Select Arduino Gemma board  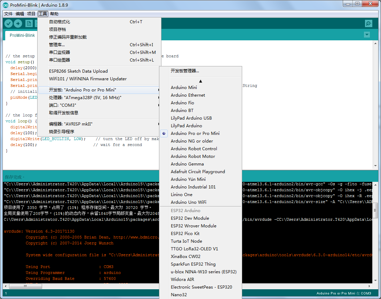pyautogui.click(x=201, y=164)
